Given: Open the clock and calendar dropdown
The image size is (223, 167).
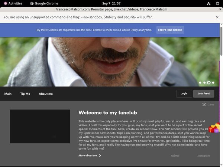Looking at the screenshot, I should 111,3.
